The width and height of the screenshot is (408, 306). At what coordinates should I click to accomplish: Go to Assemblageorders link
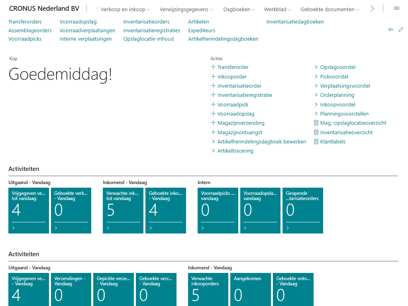click(x=30, y=30)
